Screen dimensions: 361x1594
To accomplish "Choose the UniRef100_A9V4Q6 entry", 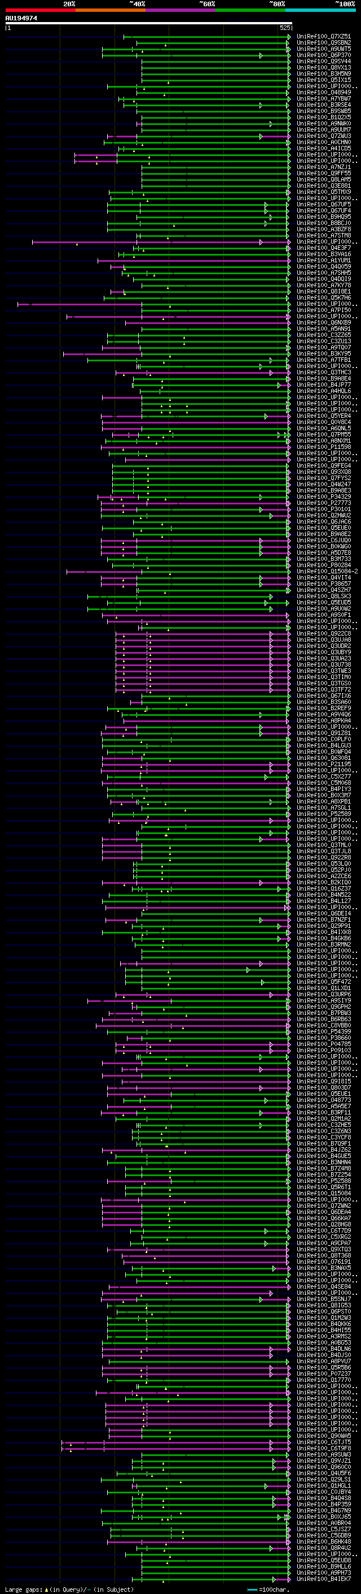I will pos(323,715).
